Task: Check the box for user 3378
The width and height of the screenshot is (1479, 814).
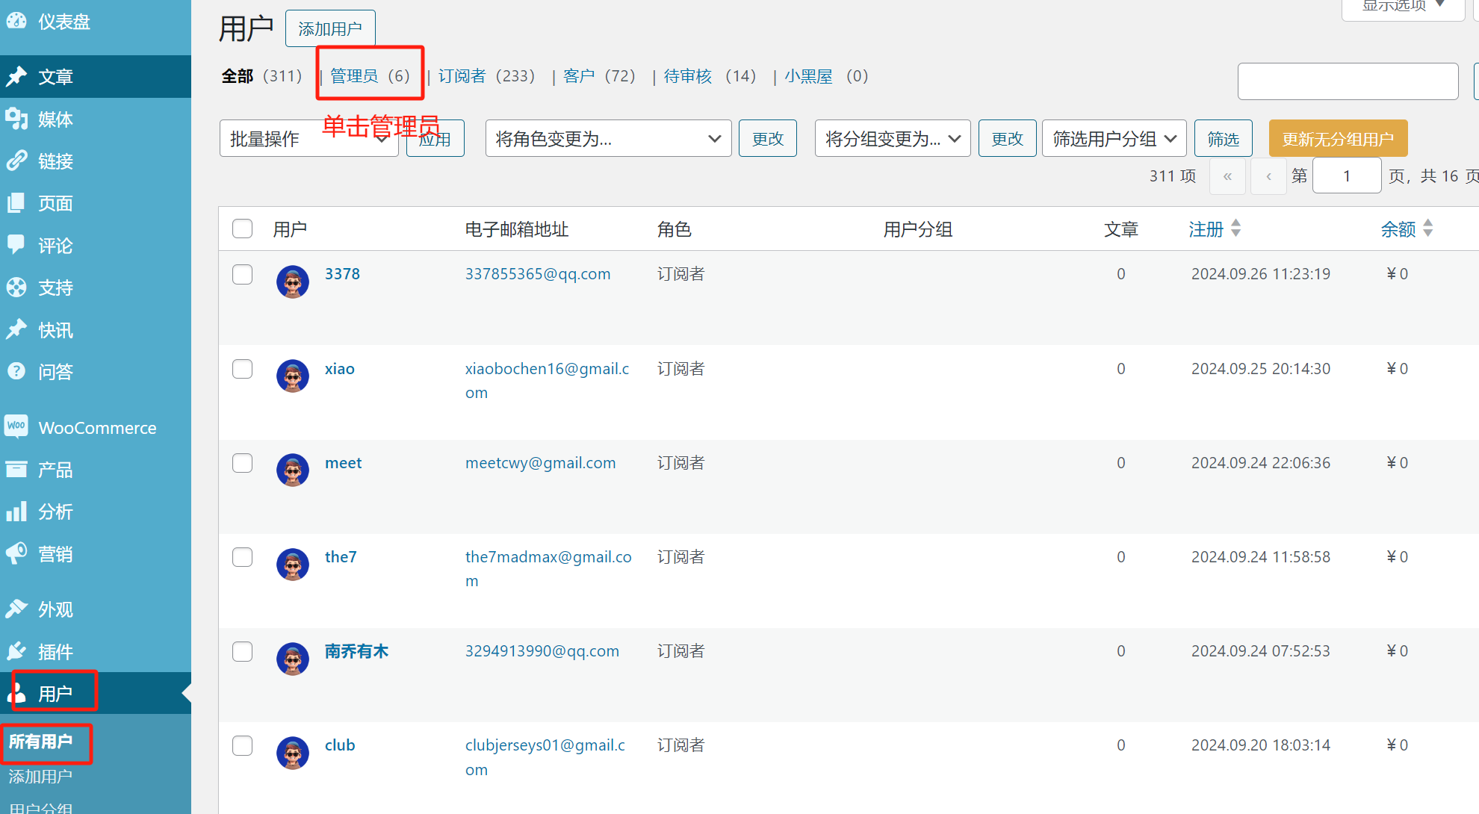Action: (x=242, y=274)
